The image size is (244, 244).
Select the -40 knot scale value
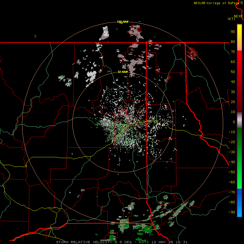pyautogui.click(x=232, y=162)
